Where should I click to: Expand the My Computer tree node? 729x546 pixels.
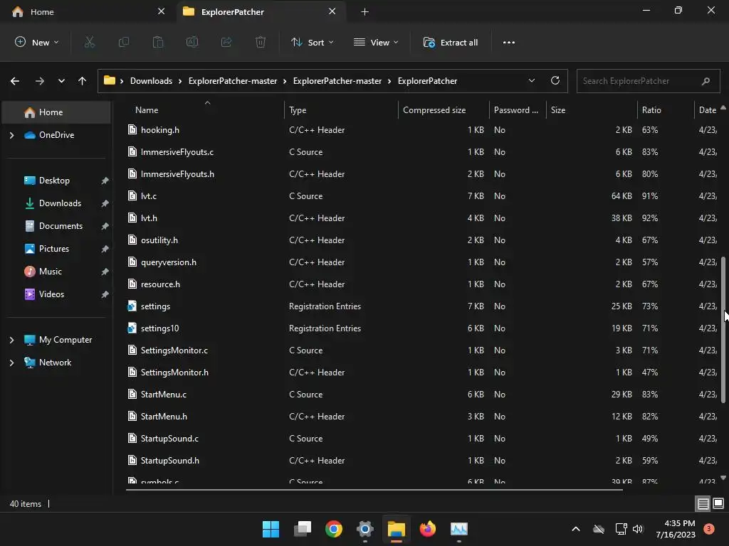click(x=11, y=340)
